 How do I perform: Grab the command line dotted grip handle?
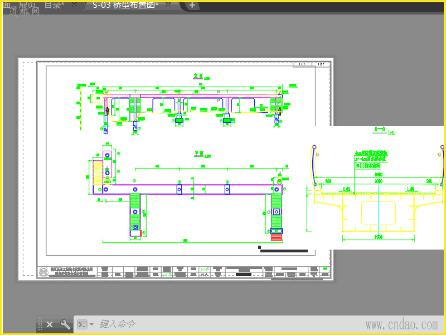[40, 324]
